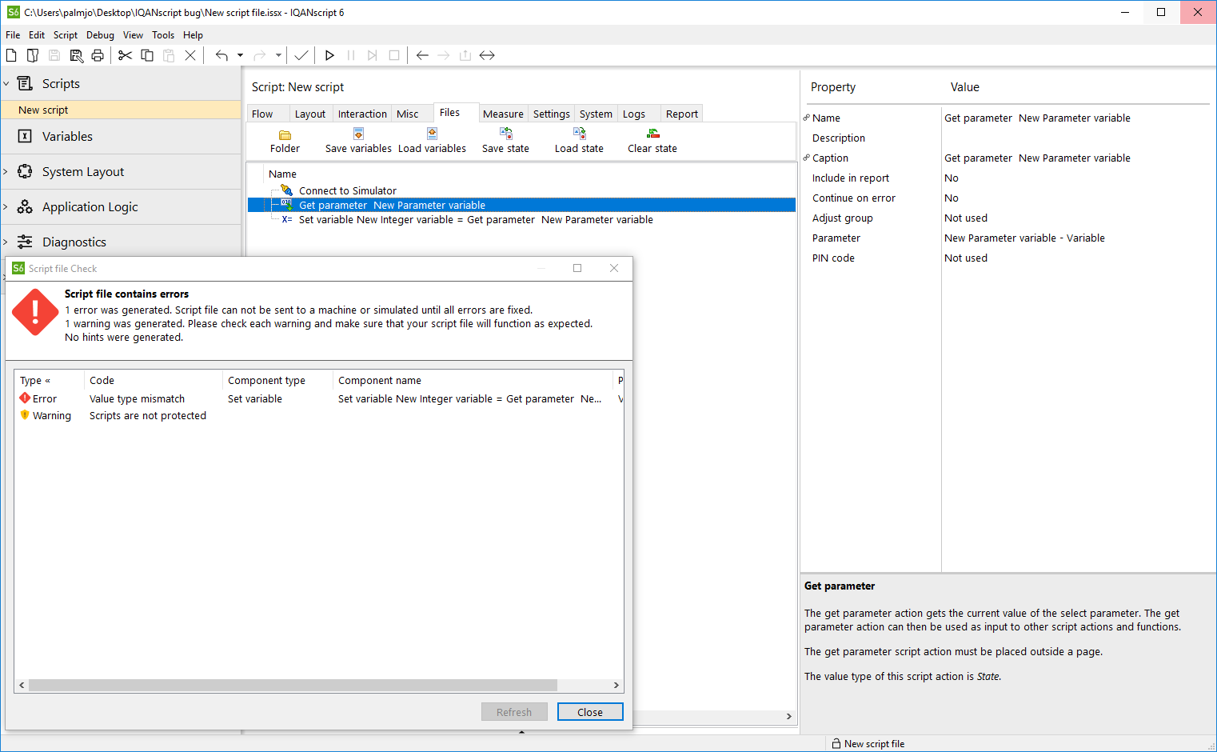Image resolution: width=1217 pixels, height=752 pixels.
Task: Select the Scripts are not protected warning row
Action: point(319,415)
